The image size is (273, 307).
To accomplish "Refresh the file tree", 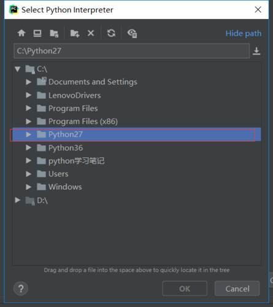I will [111, 33].
